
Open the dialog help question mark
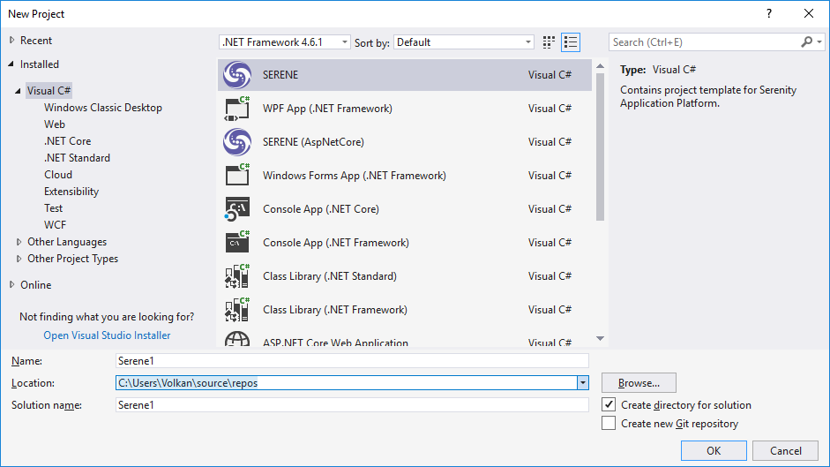(769, 14)
